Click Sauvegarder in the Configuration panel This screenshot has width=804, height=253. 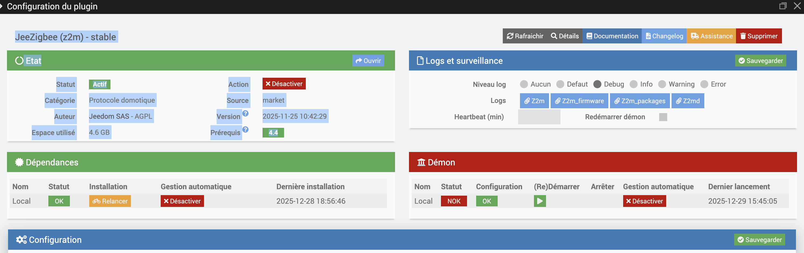pyautogui.click(x=760, y=240)
